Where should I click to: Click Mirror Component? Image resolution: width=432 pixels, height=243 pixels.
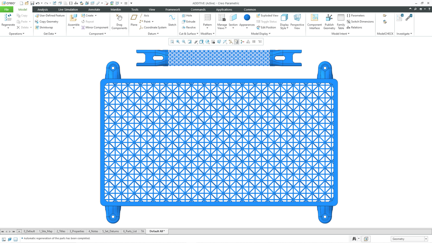[x=95, y=28]
